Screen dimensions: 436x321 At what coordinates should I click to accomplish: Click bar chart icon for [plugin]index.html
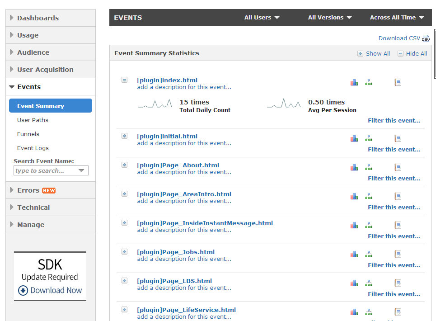354,82
